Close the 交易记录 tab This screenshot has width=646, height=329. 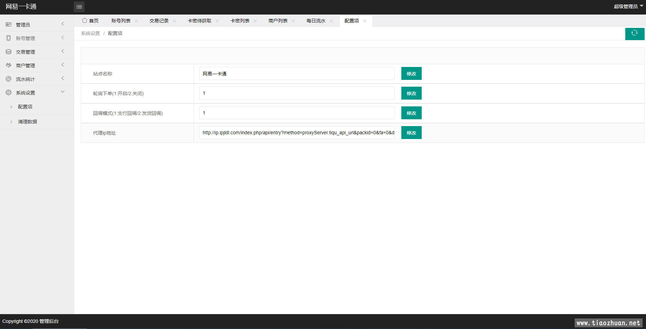coord(174,21)
